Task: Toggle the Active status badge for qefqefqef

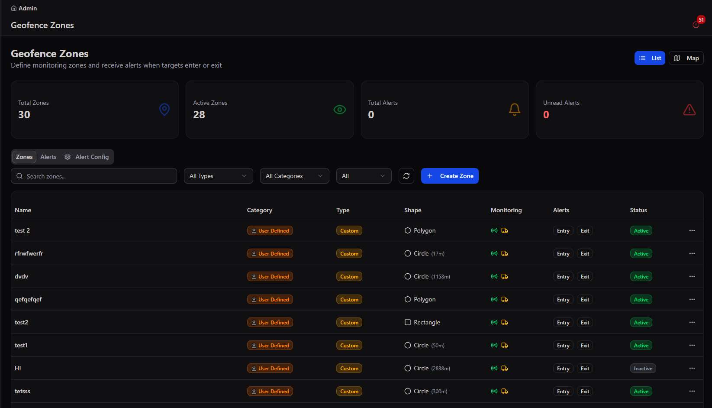Action: point(641,300)
